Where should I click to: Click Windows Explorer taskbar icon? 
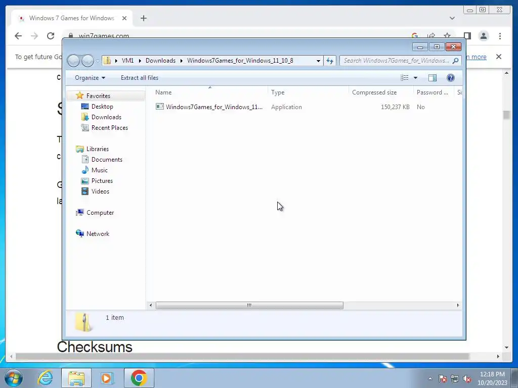[76, 378]
